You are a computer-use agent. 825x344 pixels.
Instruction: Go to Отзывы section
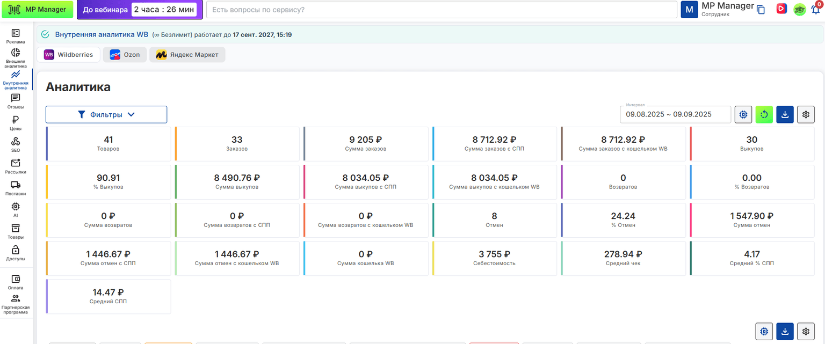(16, 101)
